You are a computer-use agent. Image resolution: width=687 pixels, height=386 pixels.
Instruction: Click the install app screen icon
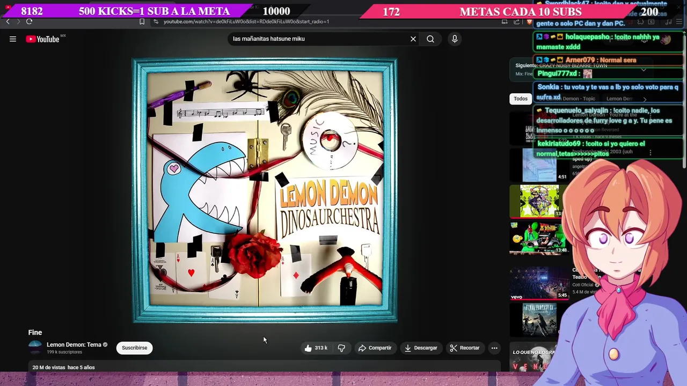click(505, 21)
